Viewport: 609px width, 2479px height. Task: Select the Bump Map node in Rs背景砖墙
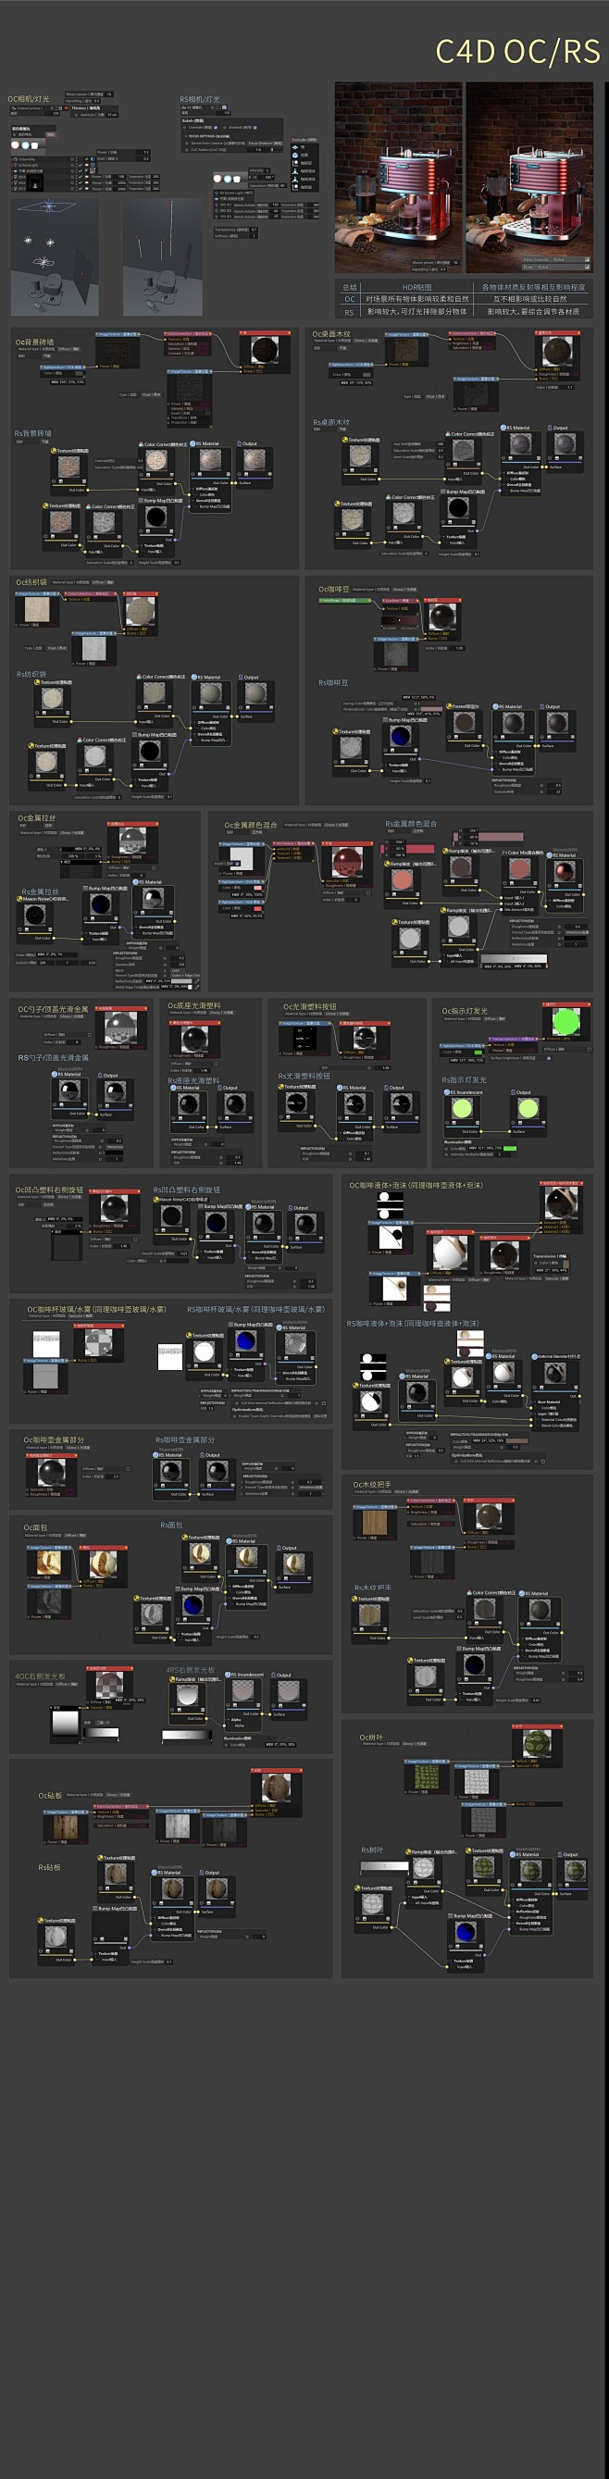click(x=155, y=516)
